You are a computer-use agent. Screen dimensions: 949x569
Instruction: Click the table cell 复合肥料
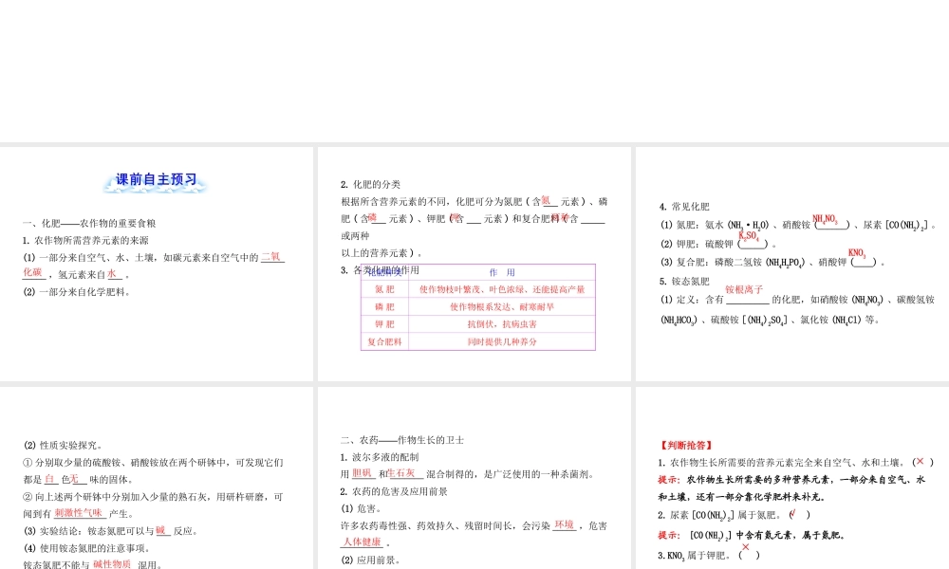pyautogui.click(x=385, y=341)
